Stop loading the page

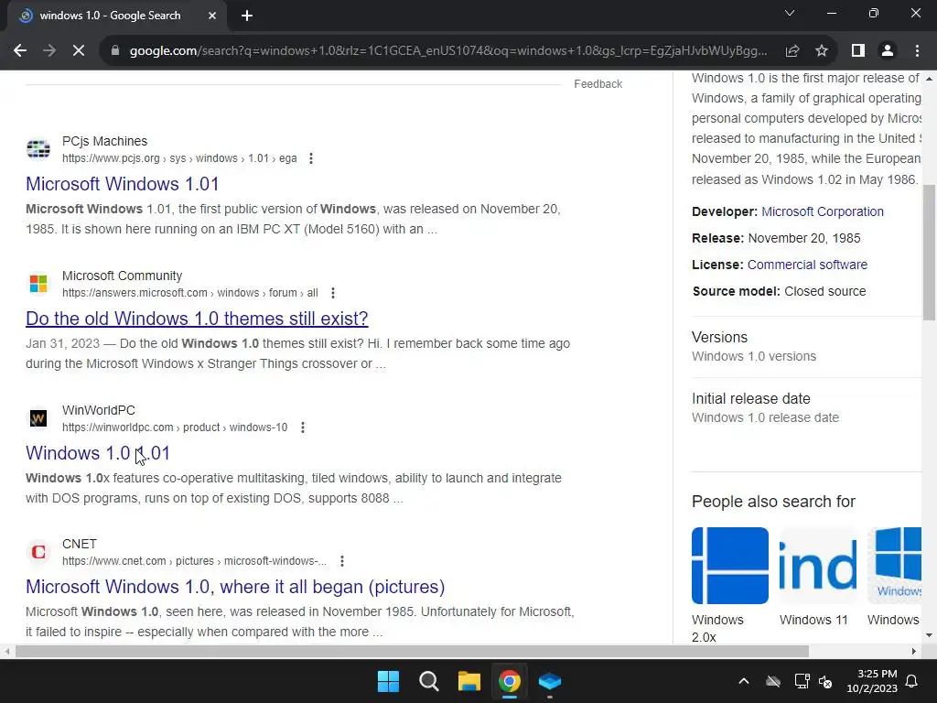pyautogui.click(x=79, y=51)
